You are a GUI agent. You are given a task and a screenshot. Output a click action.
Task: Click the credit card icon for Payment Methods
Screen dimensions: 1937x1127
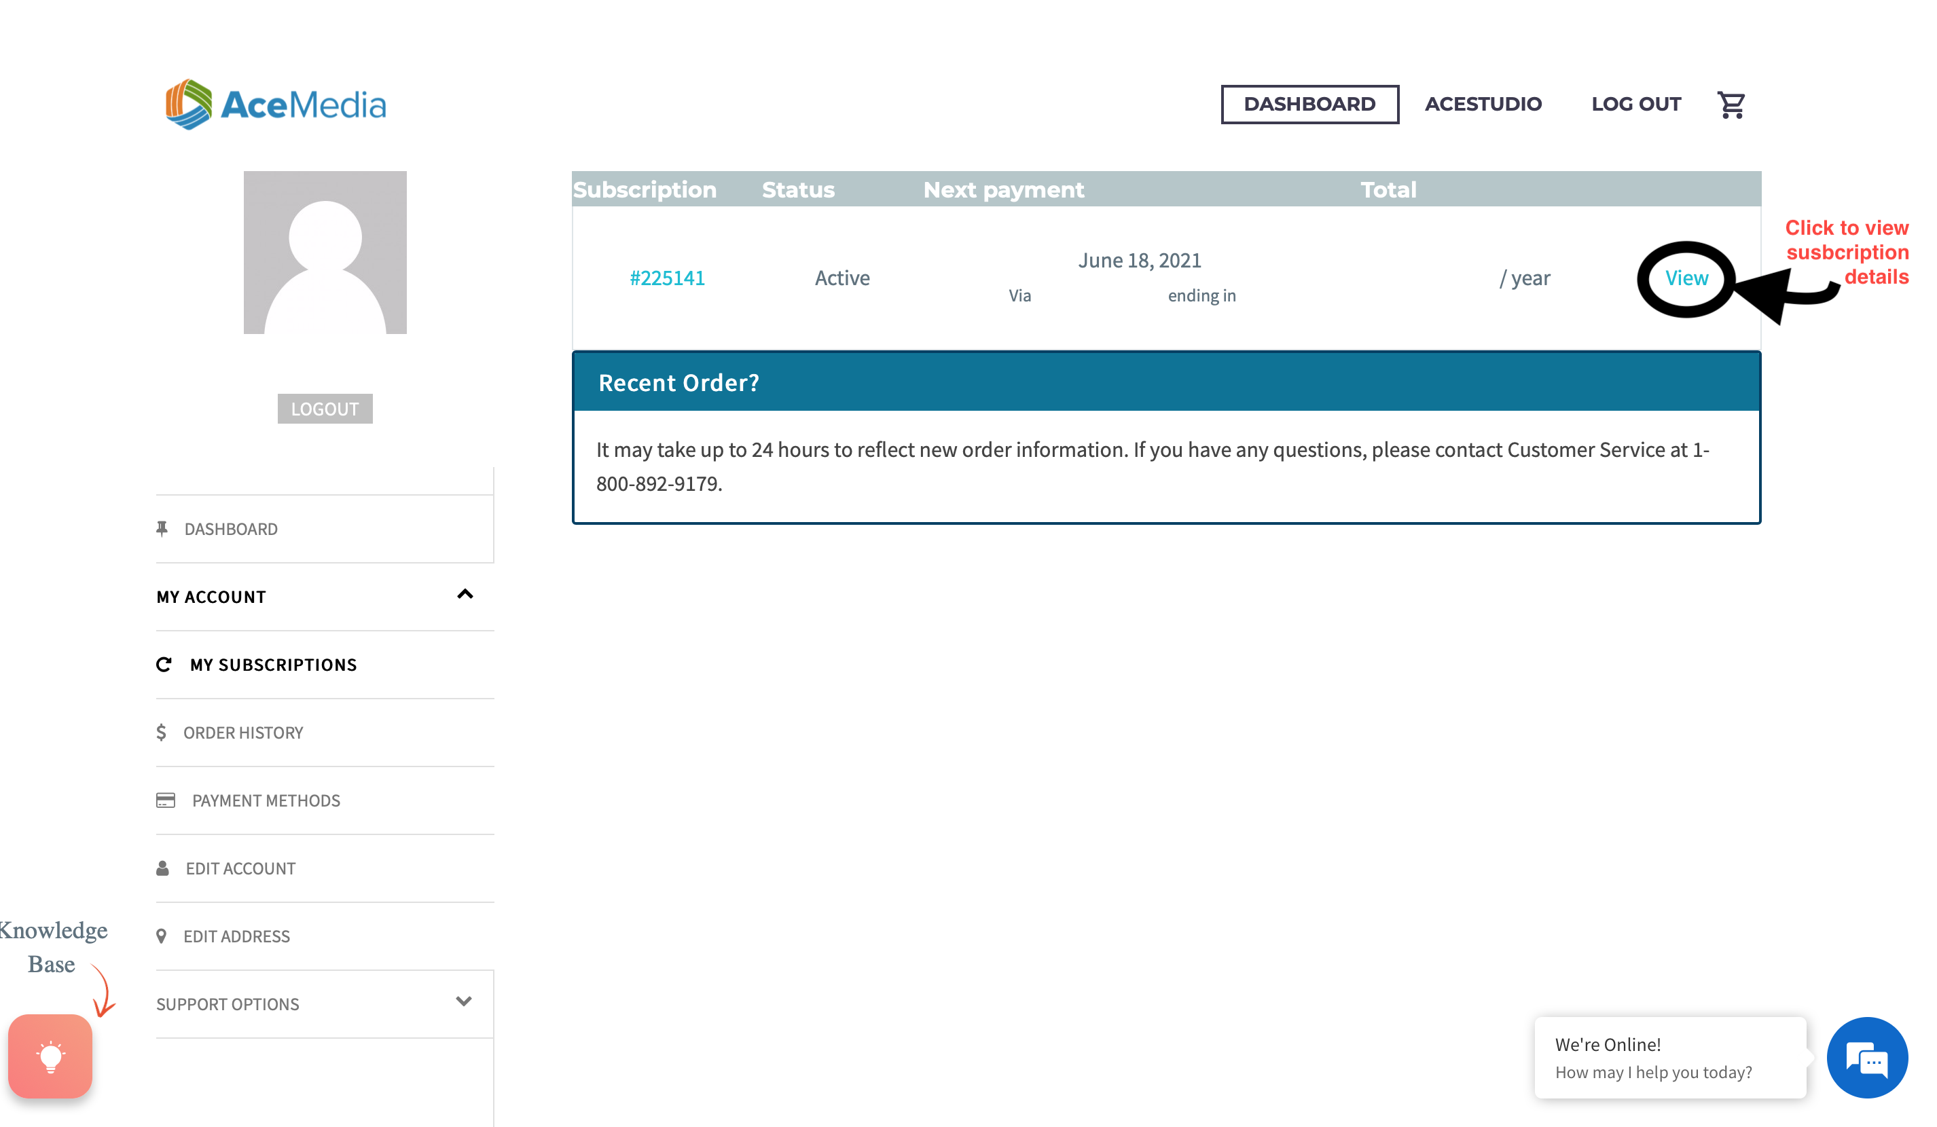pos(165,800)
